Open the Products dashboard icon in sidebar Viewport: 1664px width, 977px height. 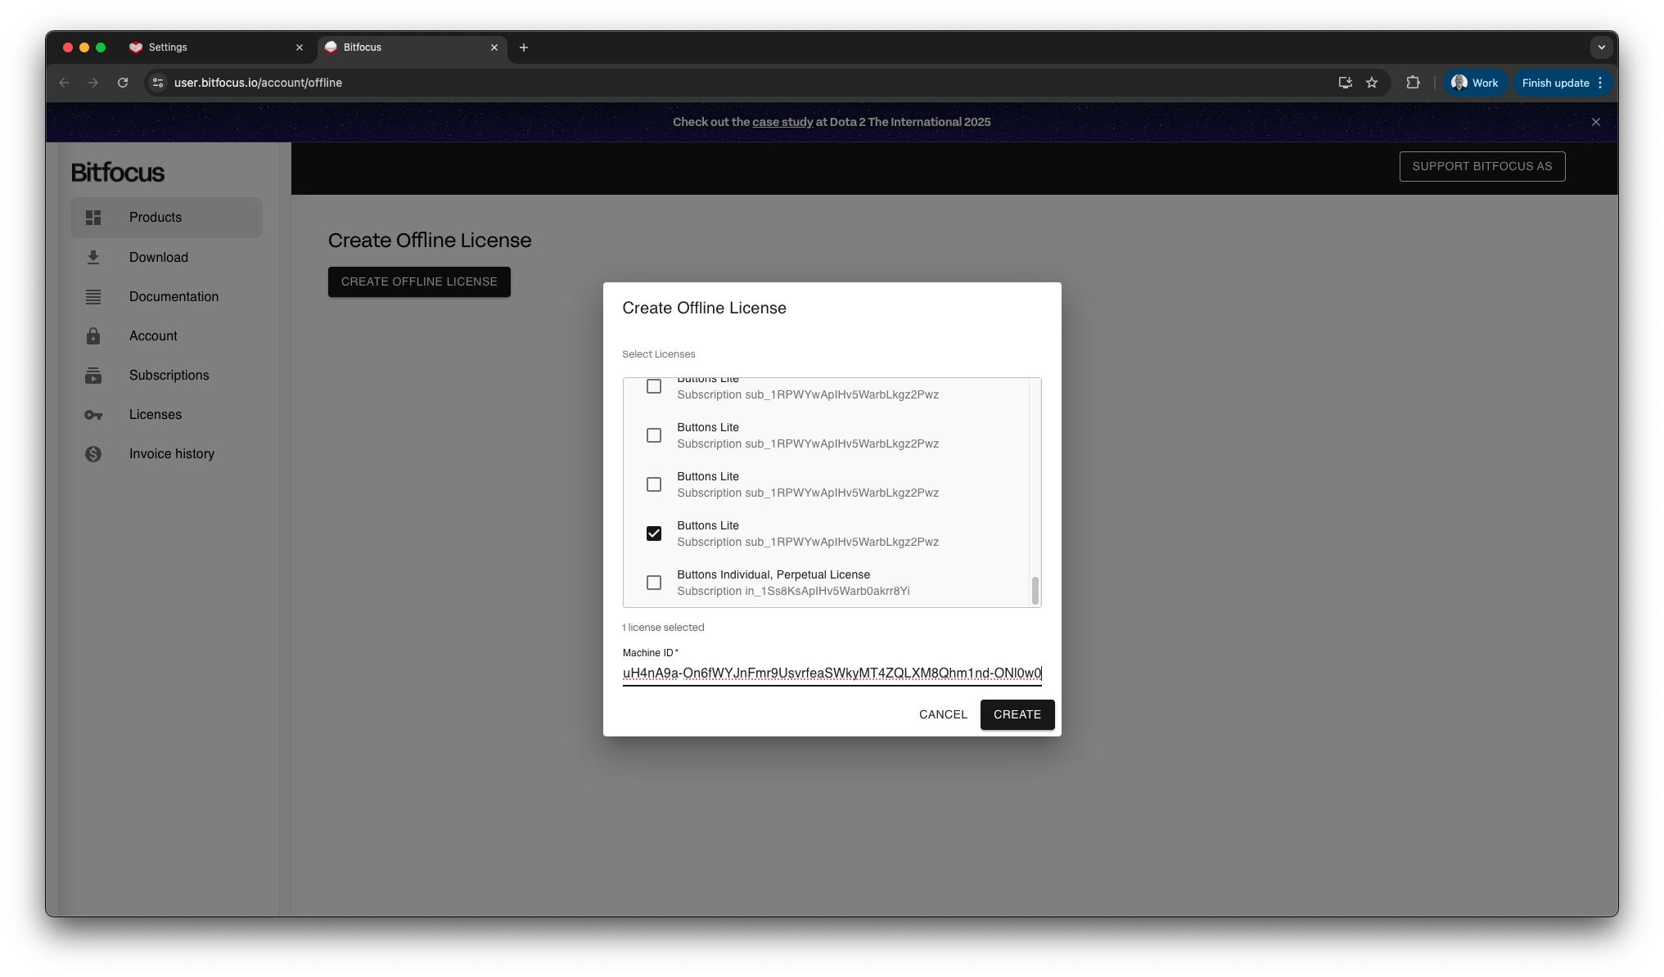point(93,218)
